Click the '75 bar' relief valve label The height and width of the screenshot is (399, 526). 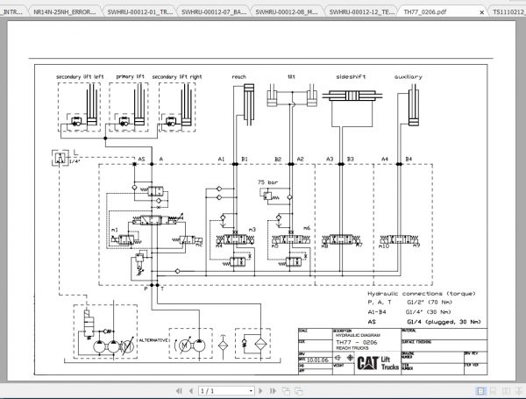(267, 182)
